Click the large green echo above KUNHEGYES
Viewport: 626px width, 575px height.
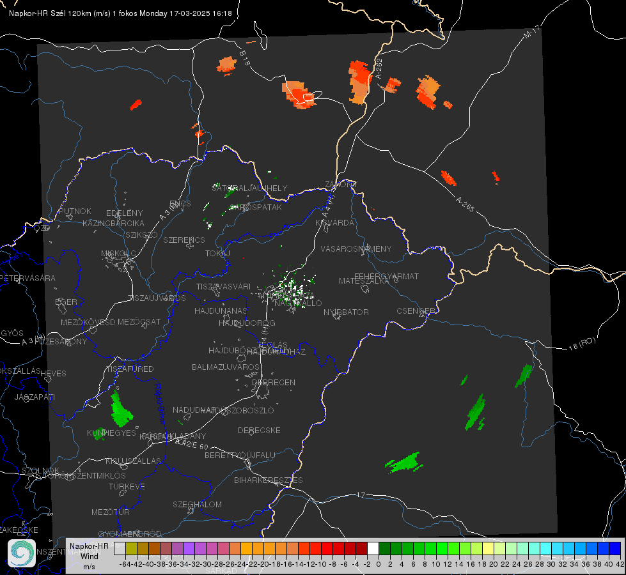tap(121, 410)
